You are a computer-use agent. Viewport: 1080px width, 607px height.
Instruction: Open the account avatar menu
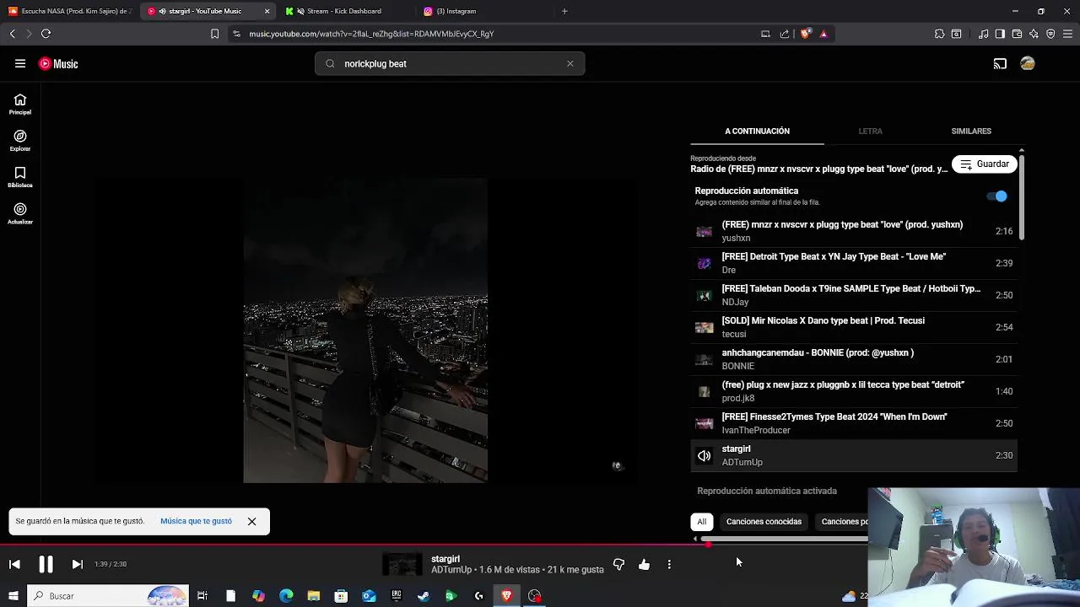coord(1028,63)
